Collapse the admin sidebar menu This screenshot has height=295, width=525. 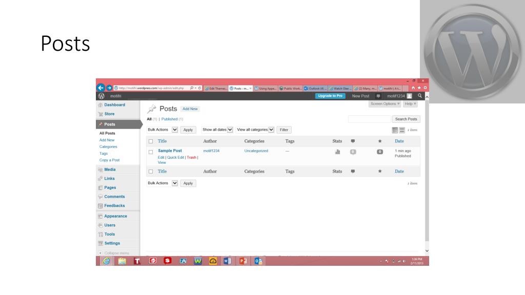(114, 253)
